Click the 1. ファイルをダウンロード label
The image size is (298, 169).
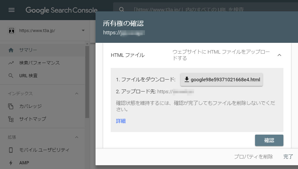[145, 80]
